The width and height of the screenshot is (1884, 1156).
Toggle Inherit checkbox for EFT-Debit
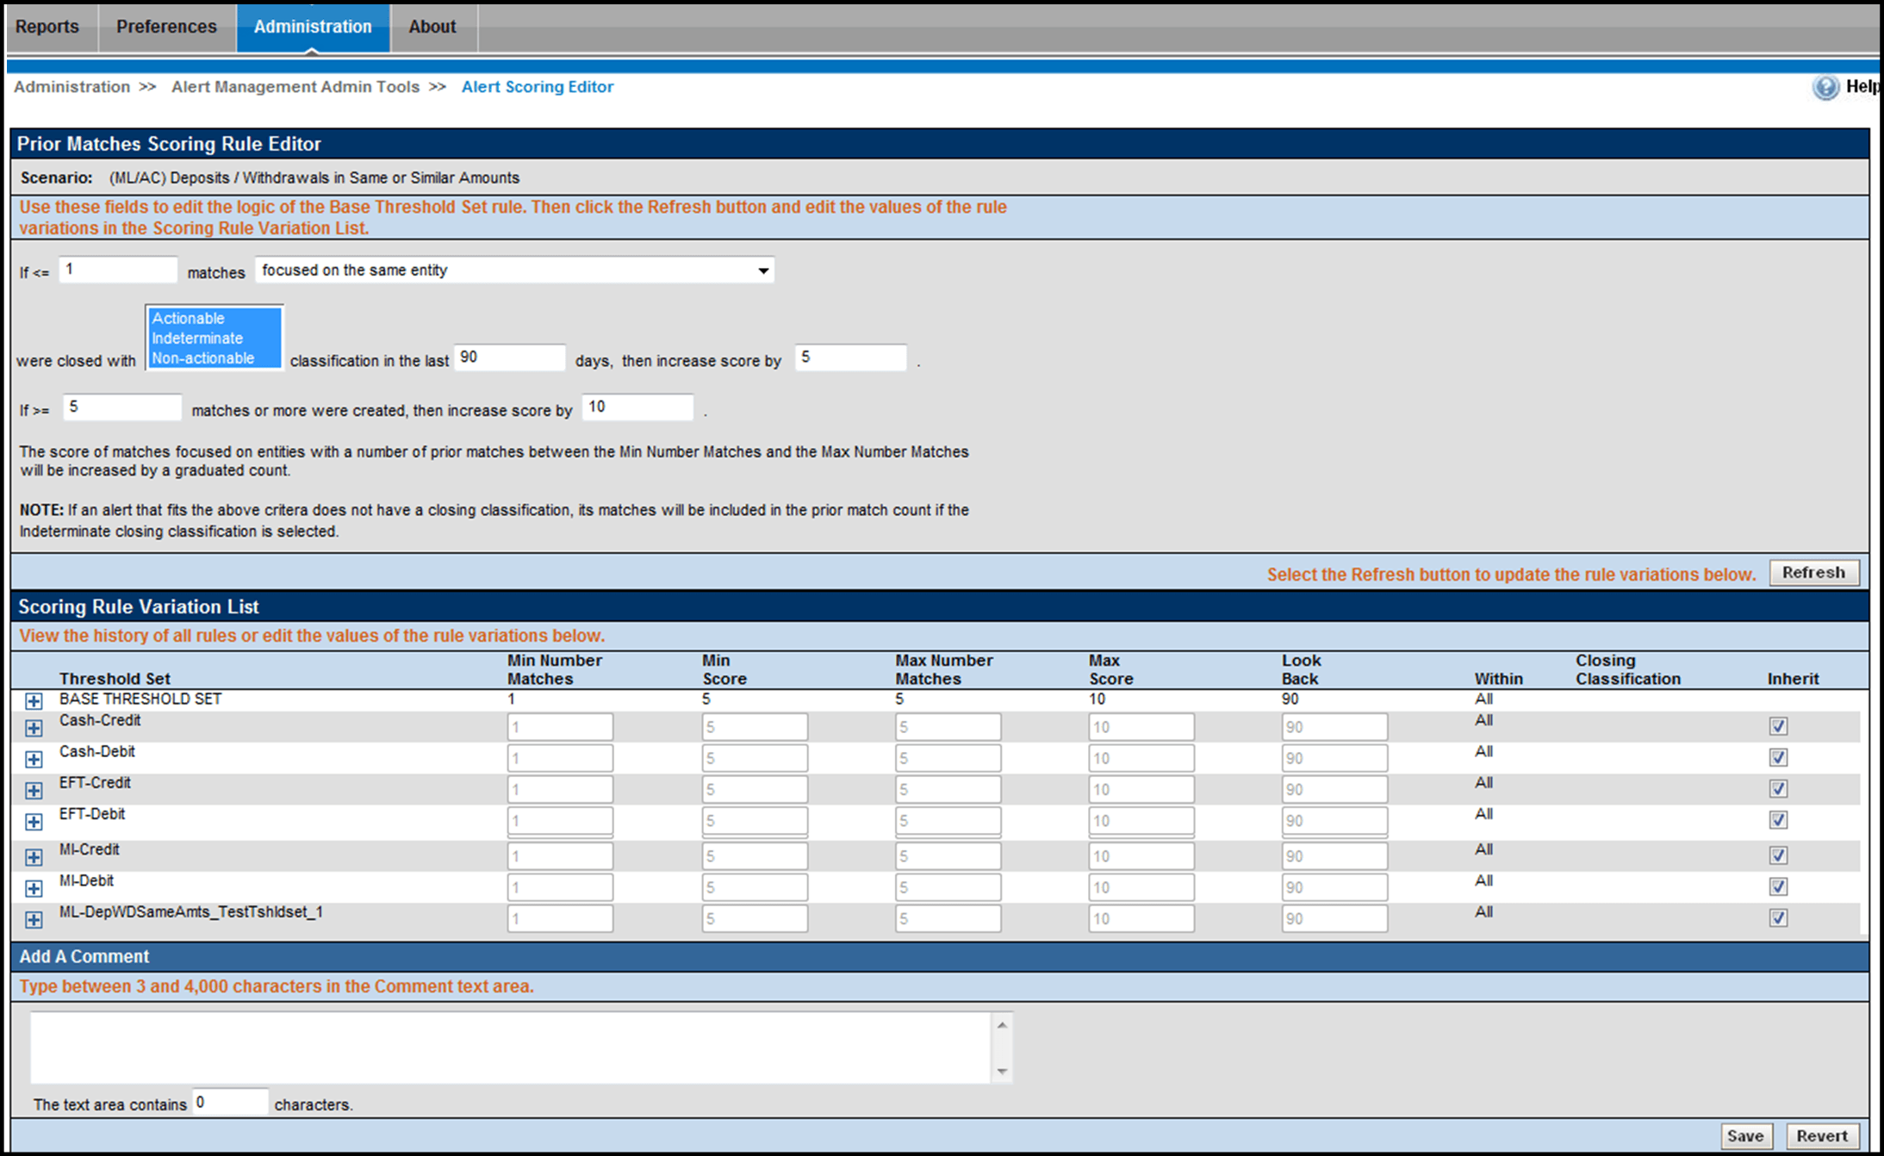point(1778,819)
